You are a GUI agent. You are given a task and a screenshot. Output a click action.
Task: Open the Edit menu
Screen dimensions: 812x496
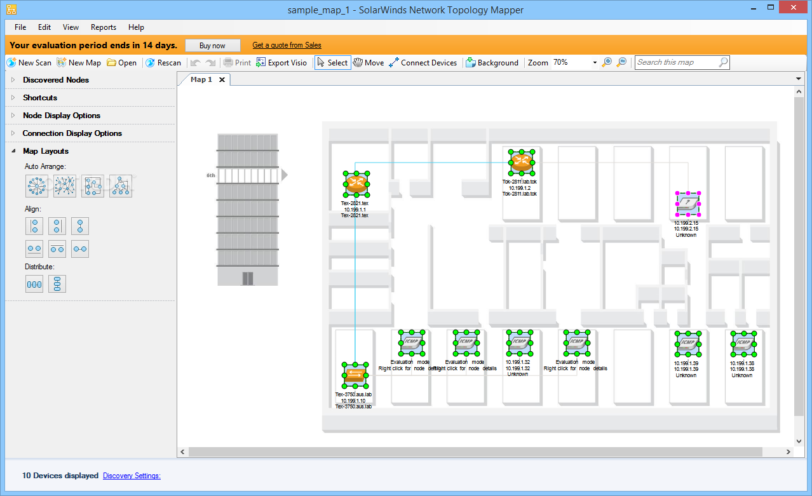click(x=44, y=27)
